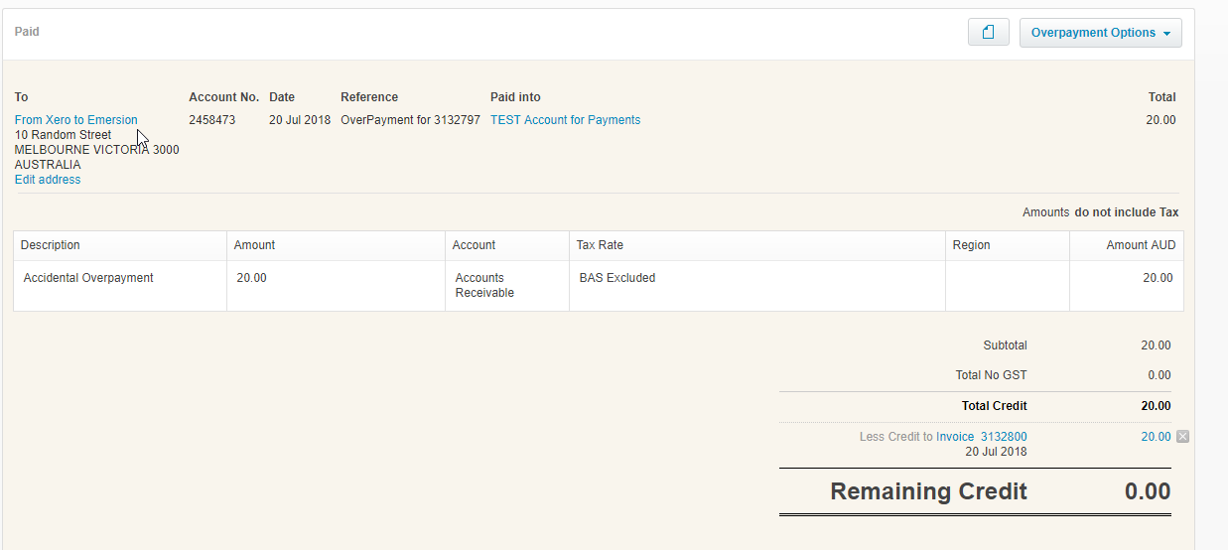
Task: Click the Amount AUD column header
Action: click(x=1139, y=245)
